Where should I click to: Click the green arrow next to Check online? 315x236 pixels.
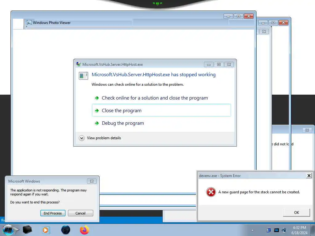point(97,98)
